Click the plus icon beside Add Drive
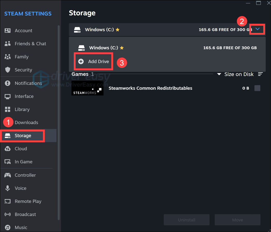271x232 pixels. pos(81,61)
